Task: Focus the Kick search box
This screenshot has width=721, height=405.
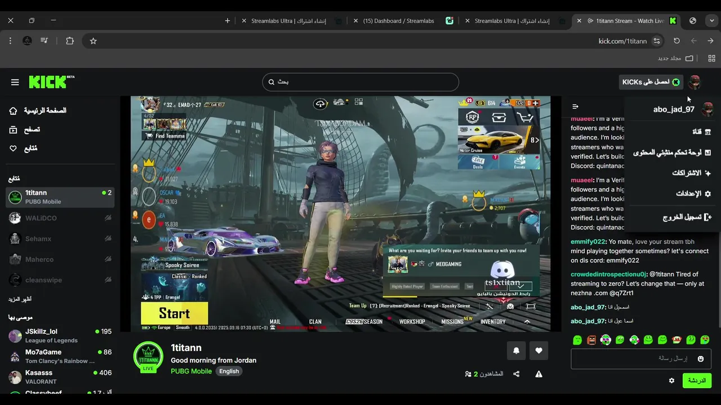Action: 360,82
